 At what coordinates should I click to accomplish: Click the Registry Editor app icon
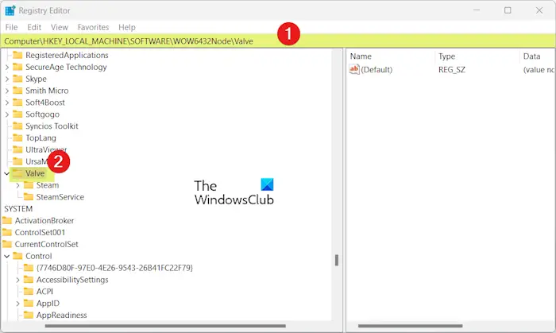[10, 10]
